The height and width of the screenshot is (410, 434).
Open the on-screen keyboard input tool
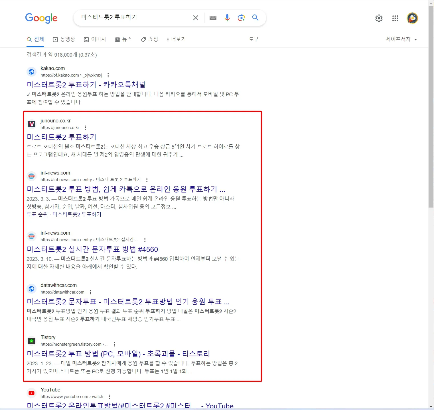pyautogui.click(x=213, y=18)
